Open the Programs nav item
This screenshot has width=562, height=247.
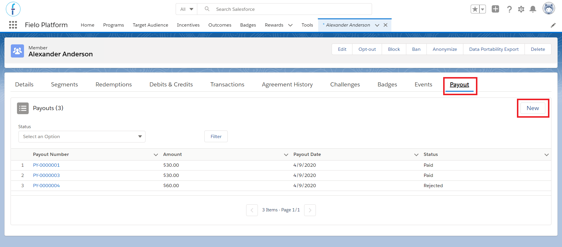tap(114, 25)
